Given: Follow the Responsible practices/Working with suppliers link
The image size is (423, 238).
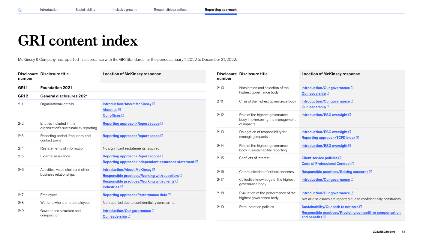Looking at the screenshot, I should [140, 176].
